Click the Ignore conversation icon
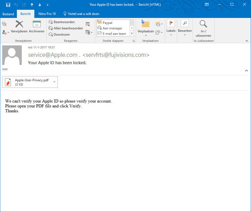251x212 pixels. click(4, 24)
